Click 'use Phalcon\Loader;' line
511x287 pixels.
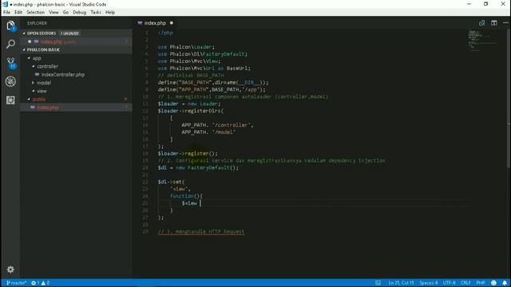(186, 47)
